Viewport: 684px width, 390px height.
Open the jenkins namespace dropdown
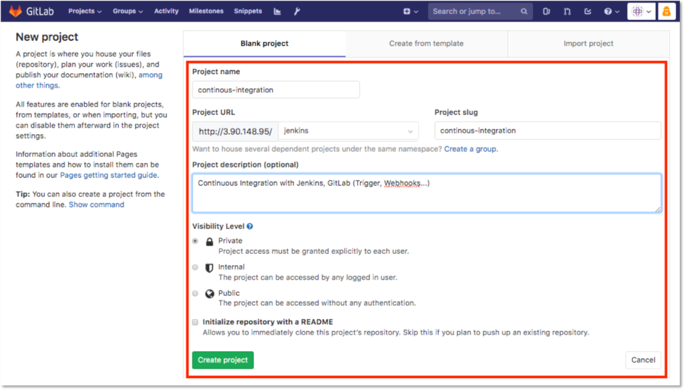tap(348, 131)
